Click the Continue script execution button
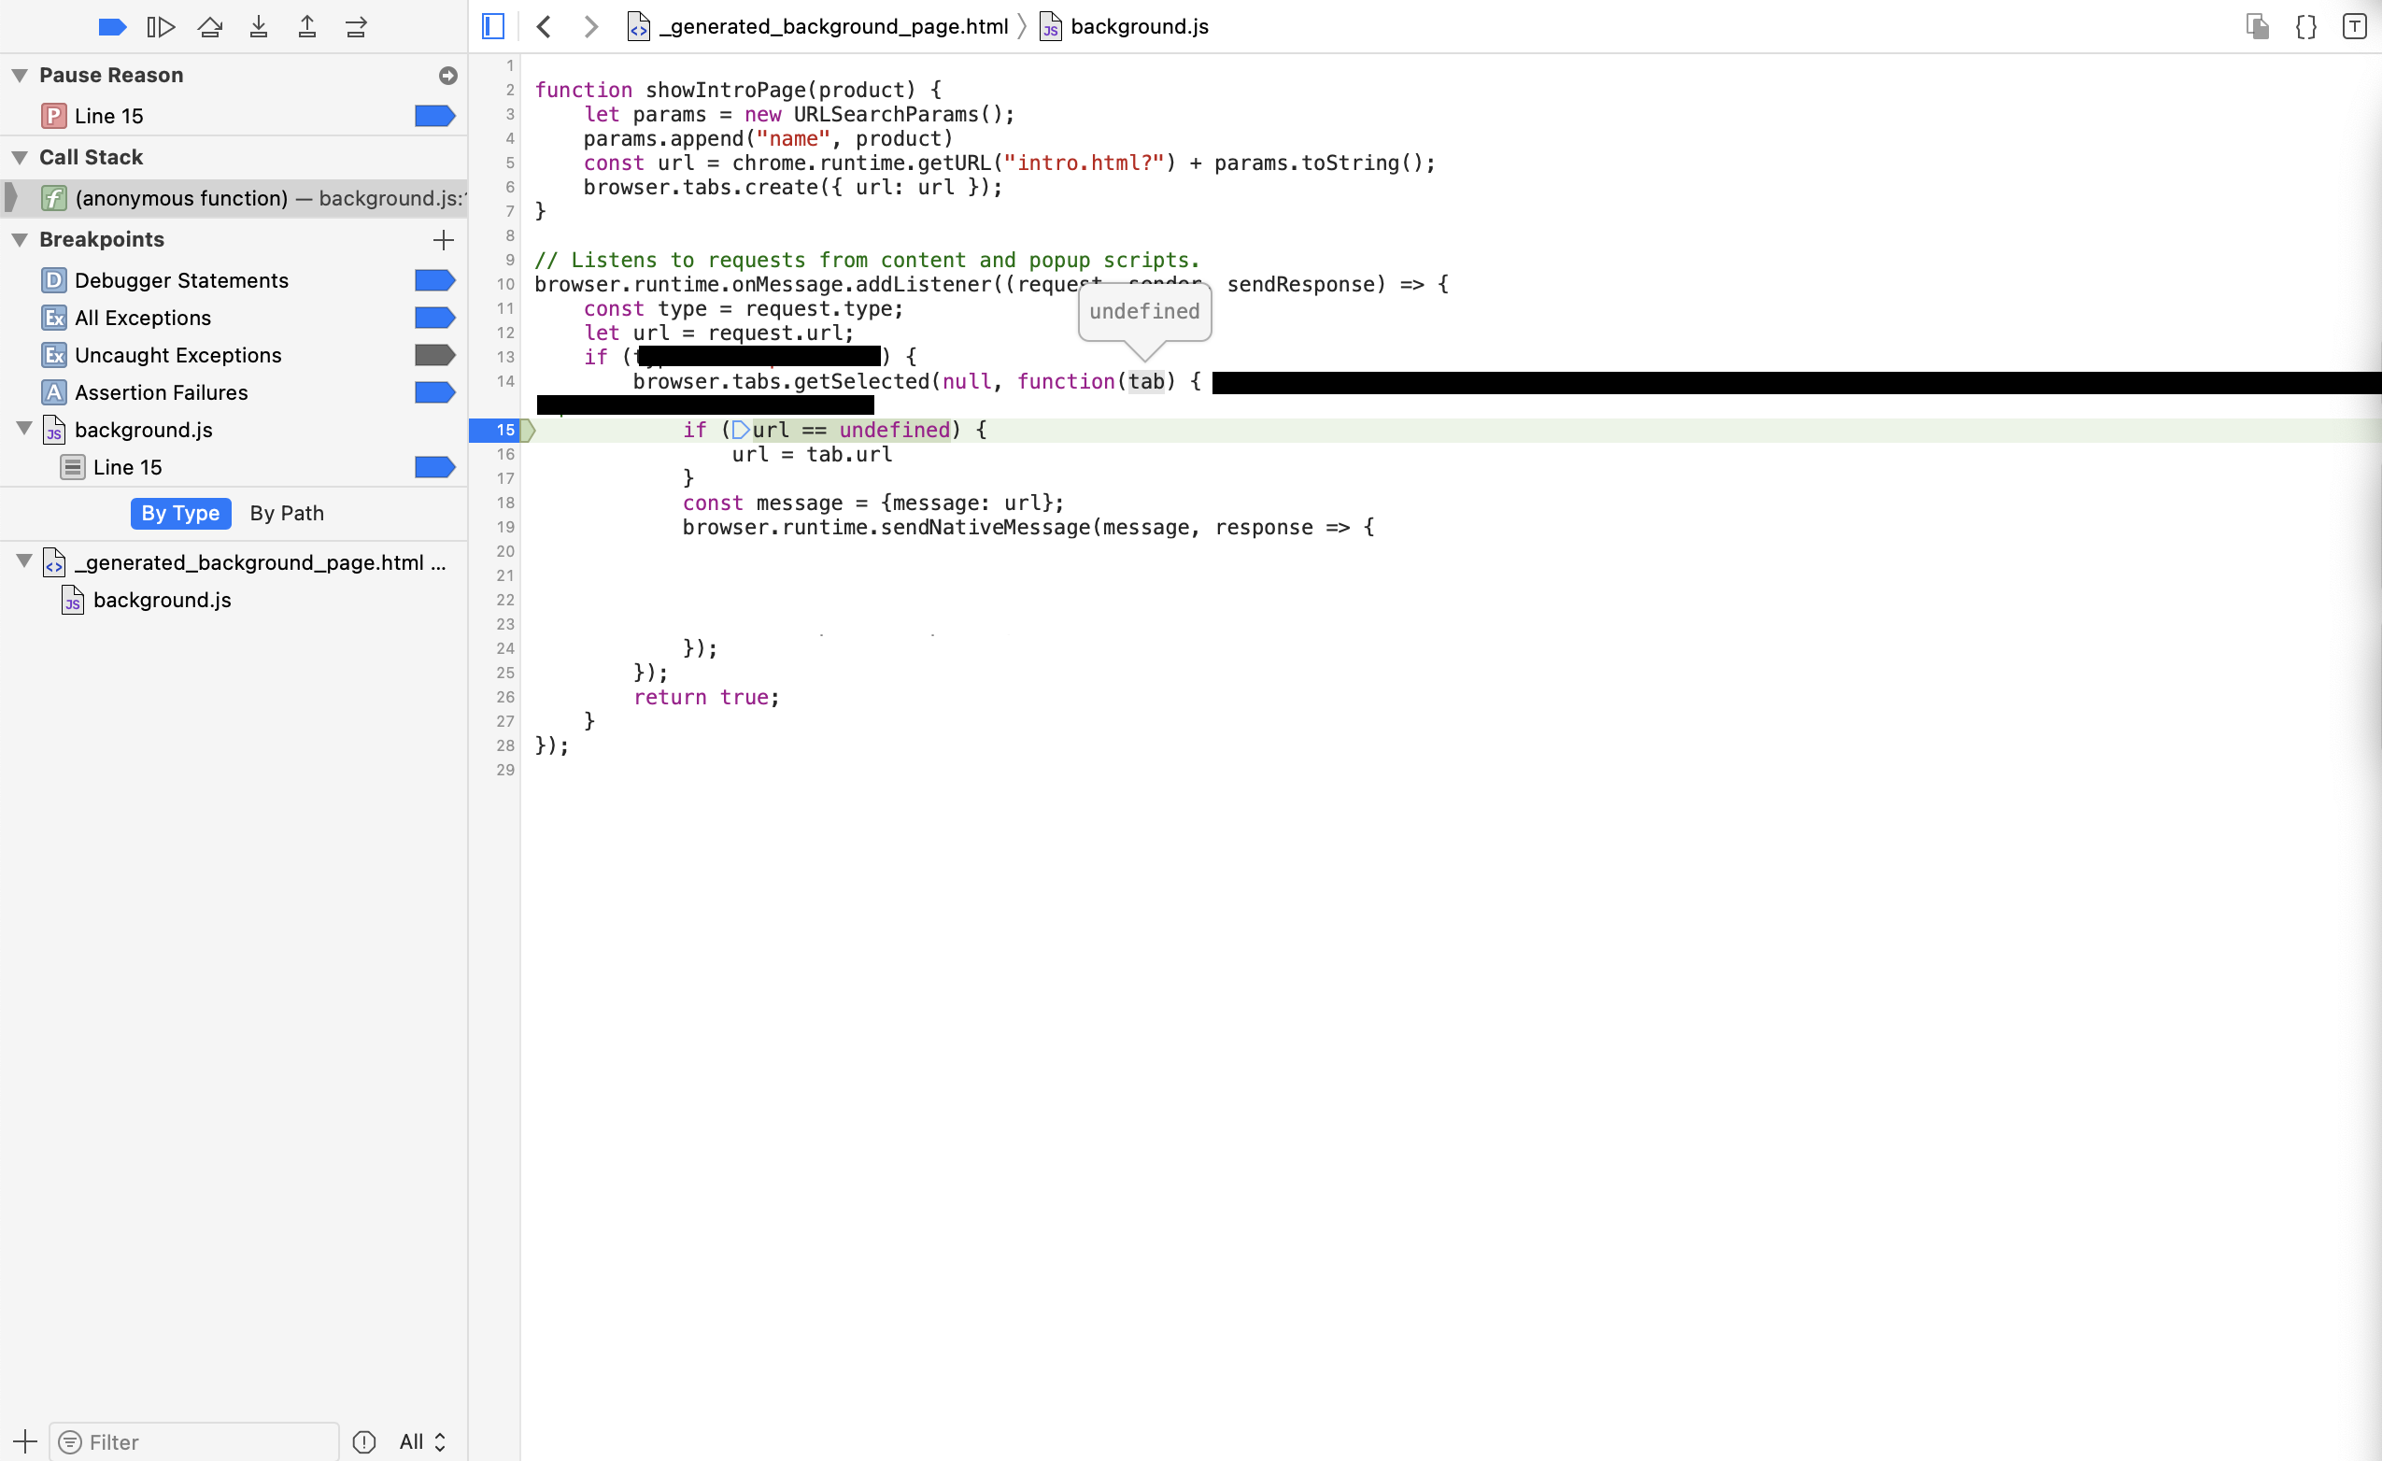This screenshot has width=2382, height=1461. tap(161, 27)
